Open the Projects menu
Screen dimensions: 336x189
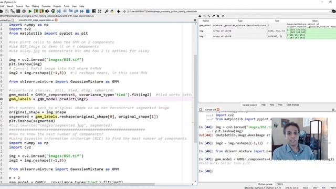(57, 6)
